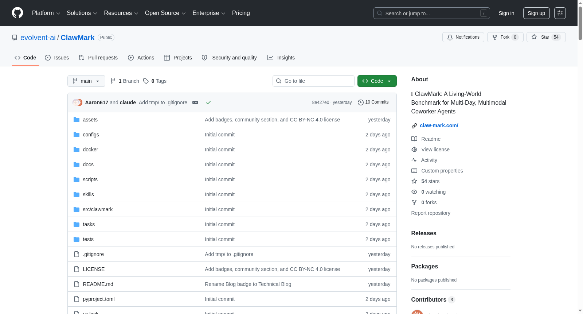Click the Aaron617 commit author avatar
Viewport: 583px width, 314px height.
click(x=76, y=102)
